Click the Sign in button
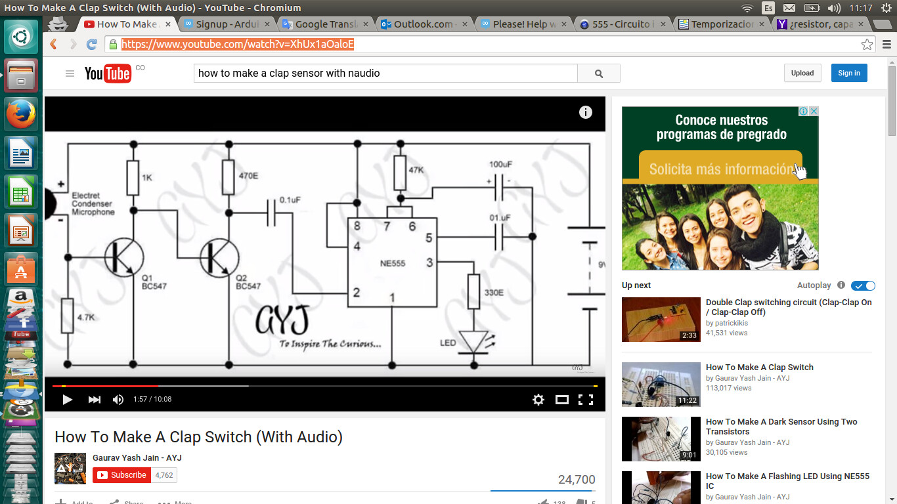The image size is (897, 504). pos(849,73)
